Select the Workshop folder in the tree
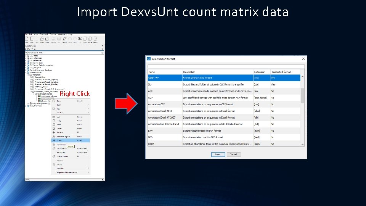 pos(37,75)
